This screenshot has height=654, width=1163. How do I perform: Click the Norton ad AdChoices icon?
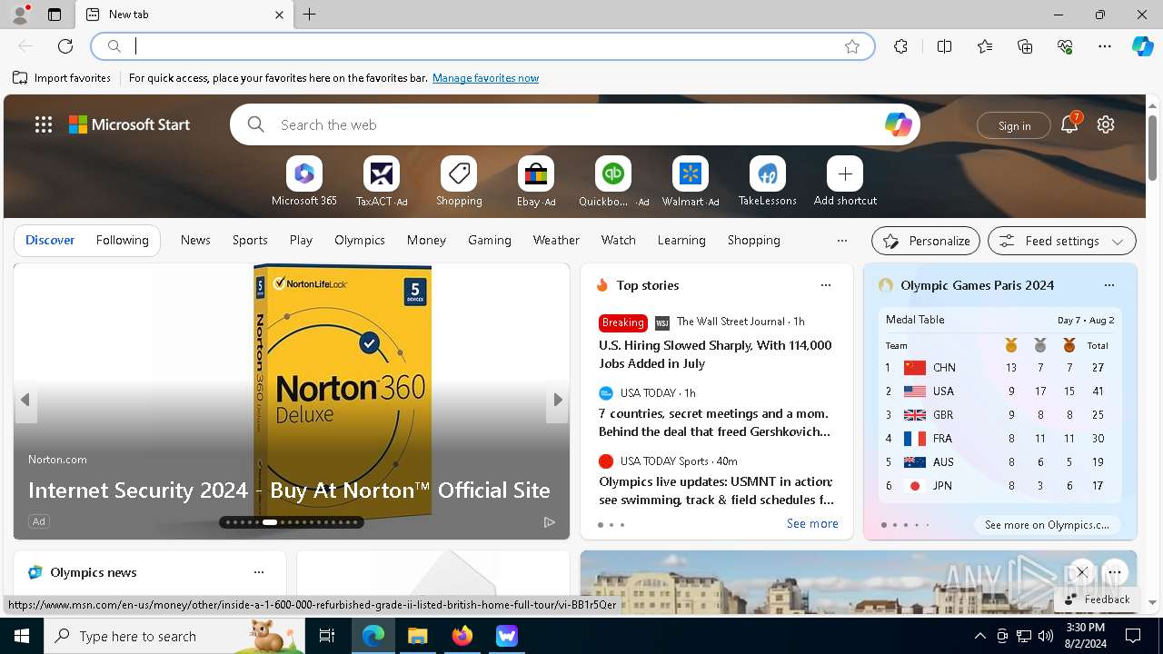549,521
